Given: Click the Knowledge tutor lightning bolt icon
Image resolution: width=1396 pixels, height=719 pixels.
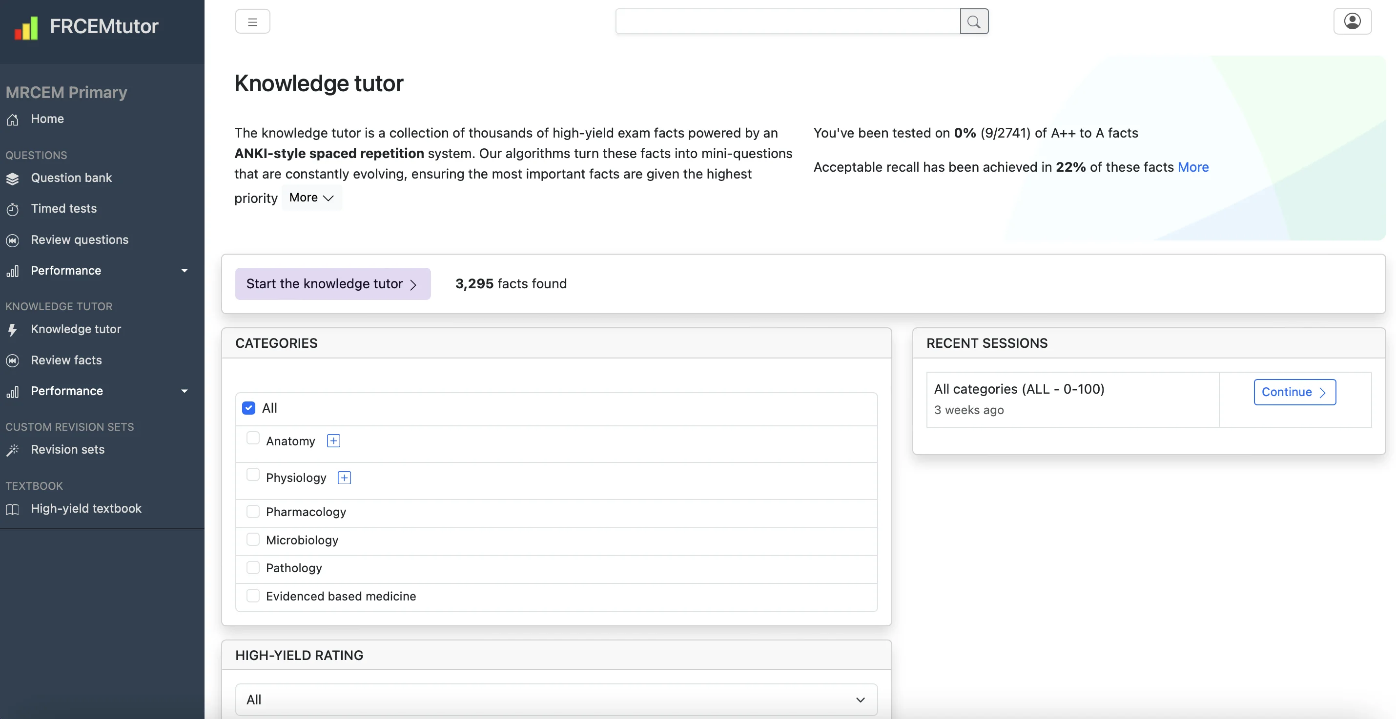Looking at the screenshot, I should coord(13,329).
